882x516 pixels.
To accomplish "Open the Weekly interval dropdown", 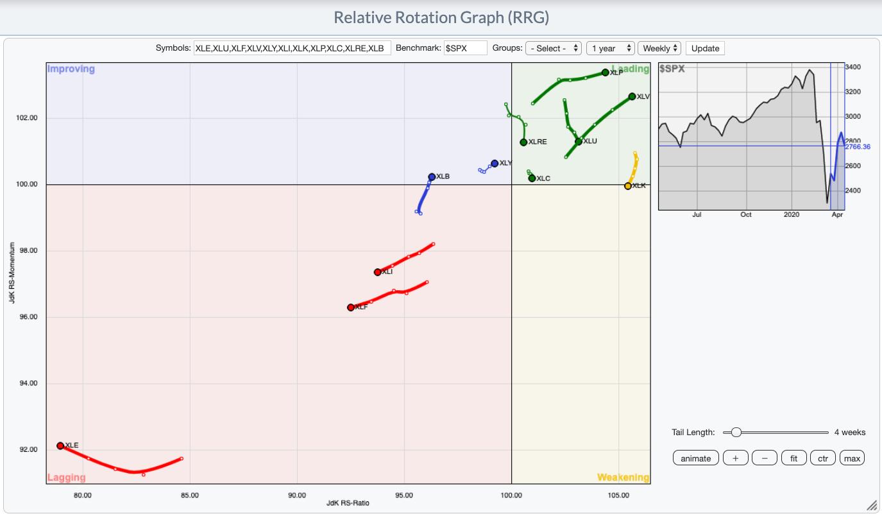I will click(659, 48).
